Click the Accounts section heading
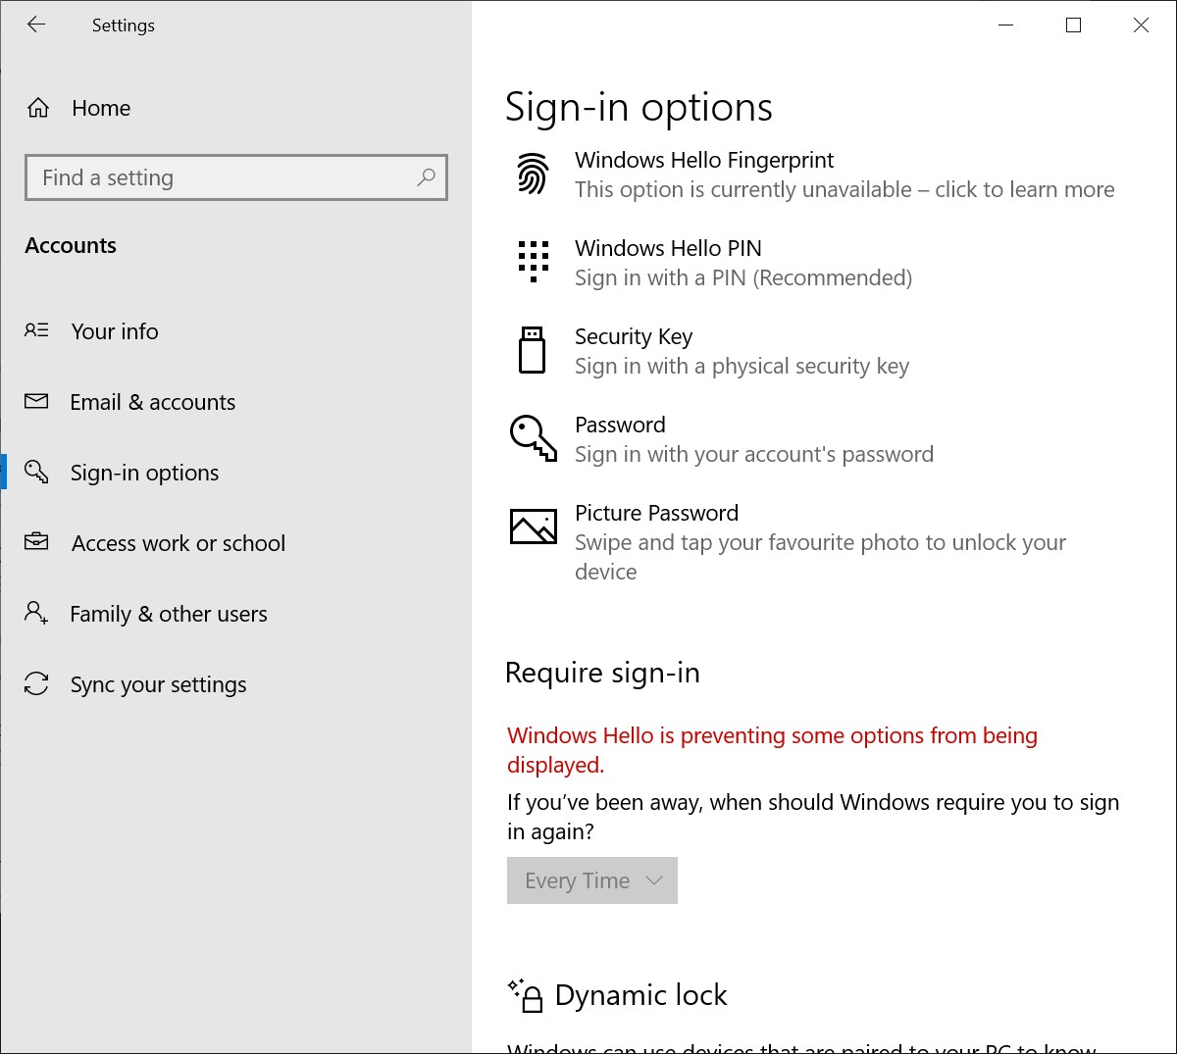1177x1054 pixels. [x=71, y=245]
